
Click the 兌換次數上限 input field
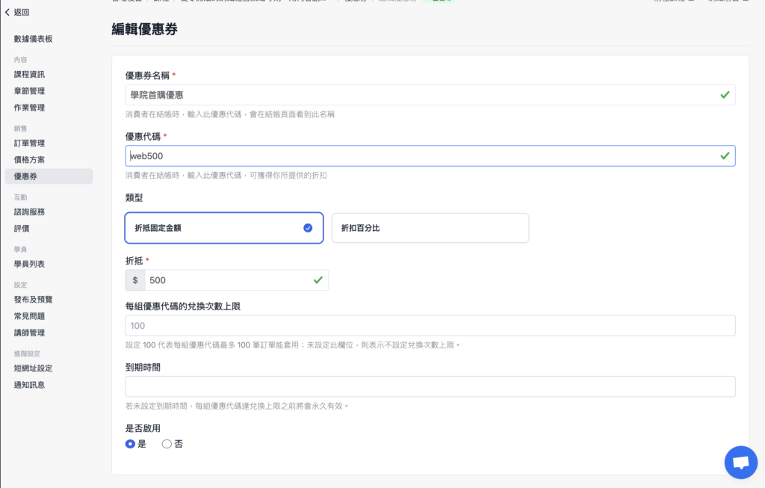point(430,326)
